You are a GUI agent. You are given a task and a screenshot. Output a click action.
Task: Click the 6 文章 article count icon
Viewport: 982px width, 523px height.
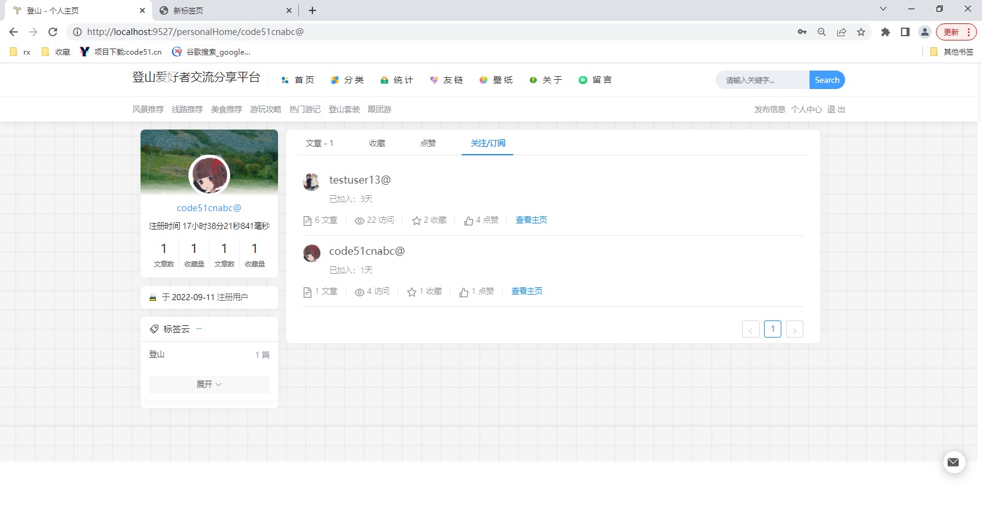point(307,220)
